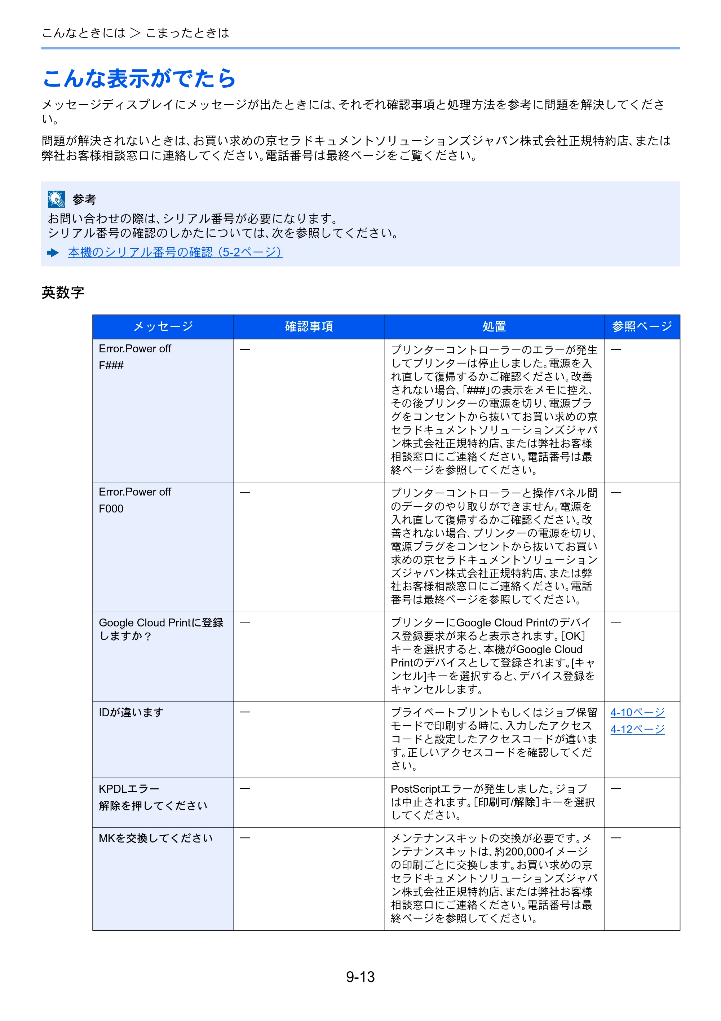Click the 英数字 section heading

tap(63, 292)
